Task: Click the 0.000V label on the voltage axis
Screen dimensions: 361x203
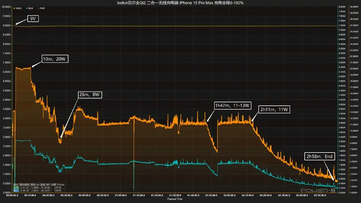Action: click(7, 192)
